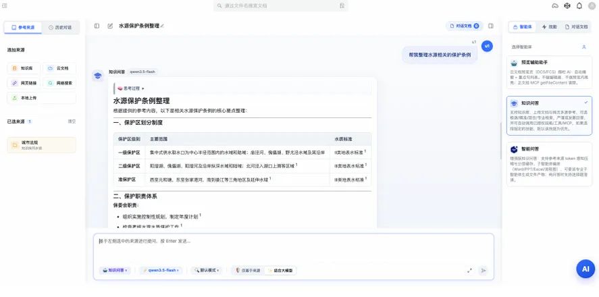Viewport: 599px width, 297px height.
Task: Select the 知识问答 agent card
Action: 549,115
